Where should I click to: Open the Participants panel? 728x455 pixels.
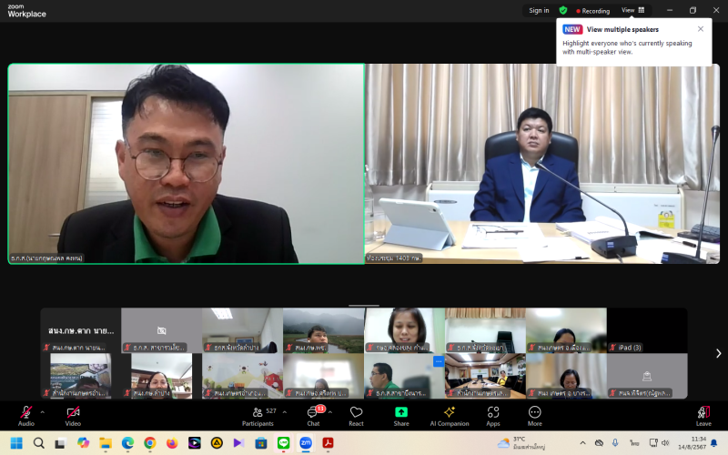click(258, 413)
